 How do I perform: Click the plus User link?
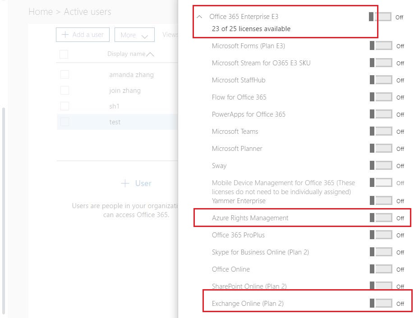click(x=136, y=183)
